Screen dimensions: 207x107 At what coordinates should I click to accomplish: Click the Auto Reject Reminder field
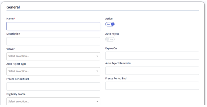coord(152,71)
